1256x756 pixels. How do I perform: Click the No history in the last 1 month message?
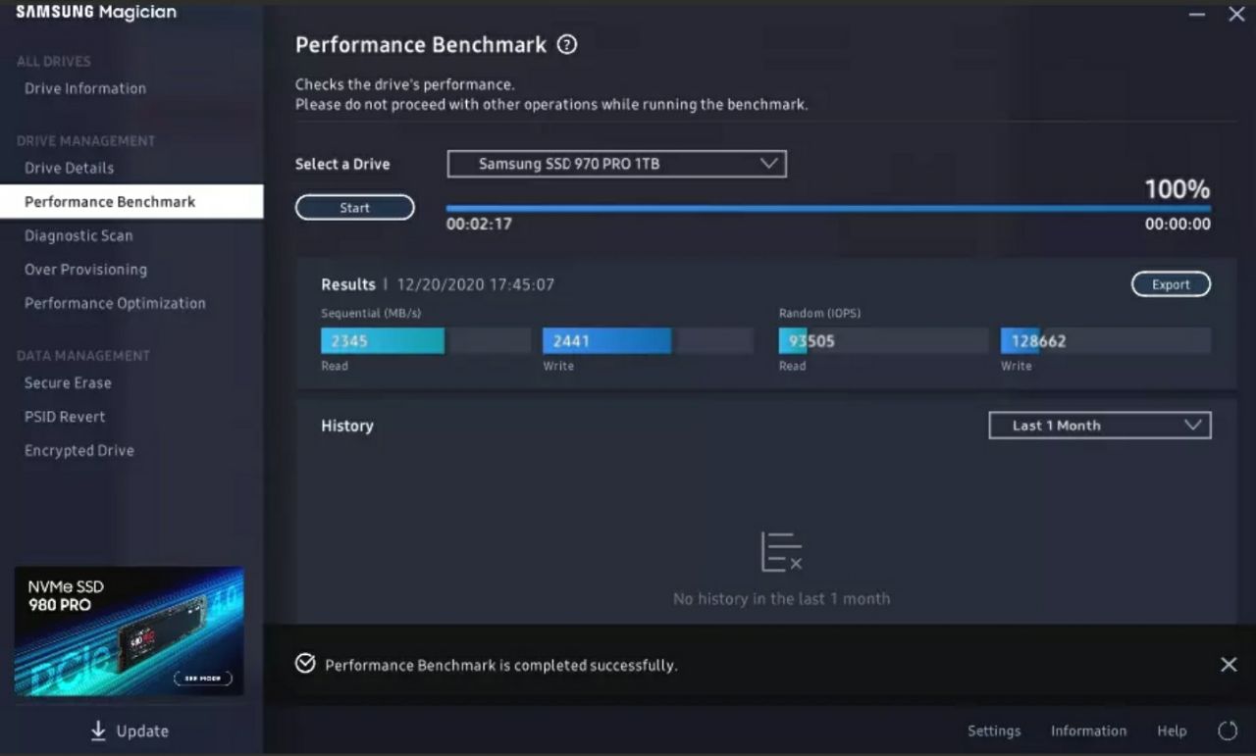click(781, 598)
